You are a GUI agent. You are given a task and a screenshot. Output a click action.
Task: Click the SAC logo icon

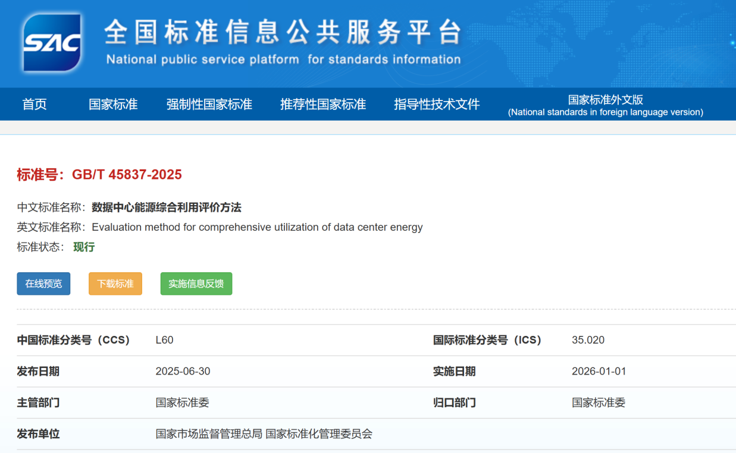[x=52, y=43]
